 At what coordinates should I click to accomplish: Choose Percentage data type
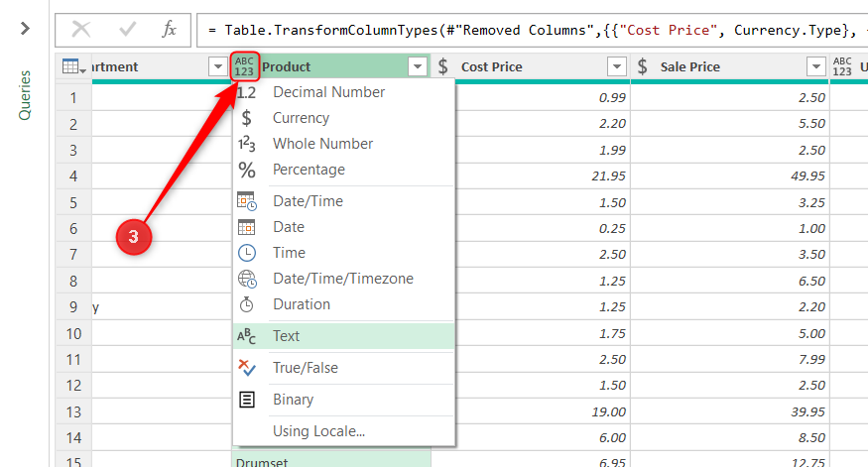tap(344, 170)
